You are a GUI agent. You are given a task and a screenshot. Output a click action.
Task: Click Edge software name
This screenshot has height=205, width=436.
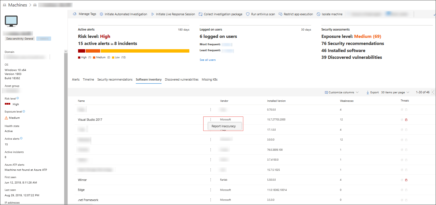click(81, 190)
